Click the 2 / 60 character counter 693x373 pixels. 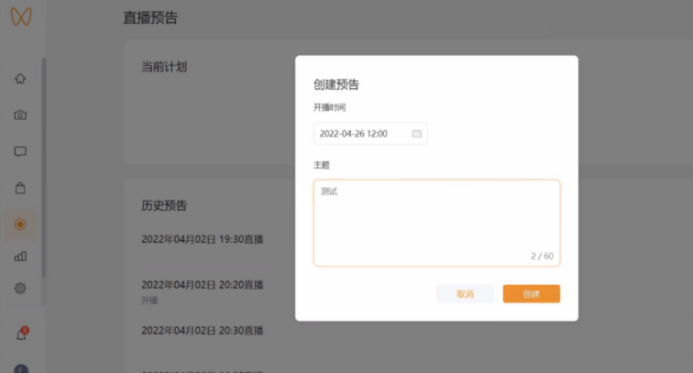click(542, 256)
